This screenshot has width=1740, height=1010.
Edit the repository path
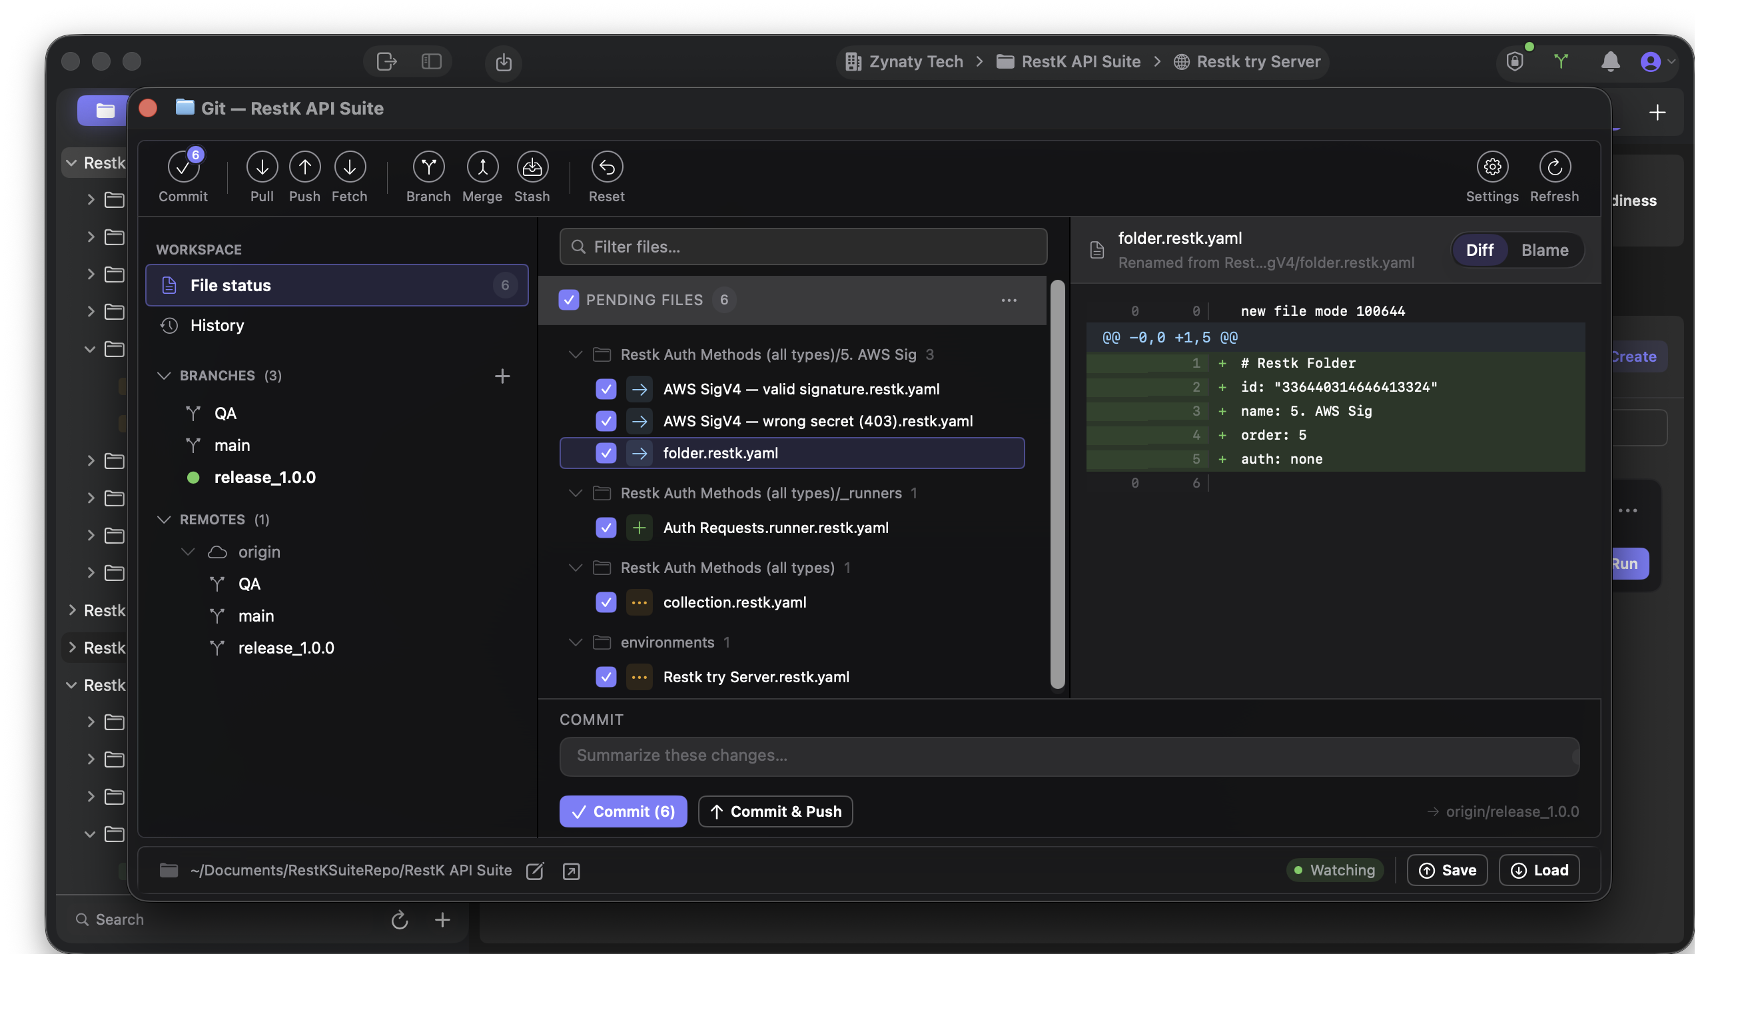534,871
